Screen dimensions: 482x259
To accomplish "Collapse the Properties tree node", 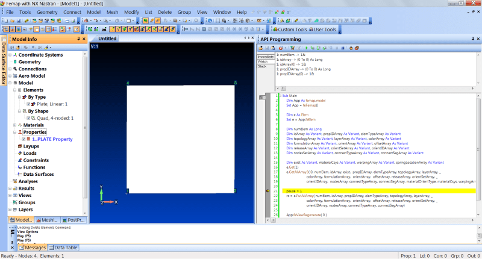I will point(14,132).
